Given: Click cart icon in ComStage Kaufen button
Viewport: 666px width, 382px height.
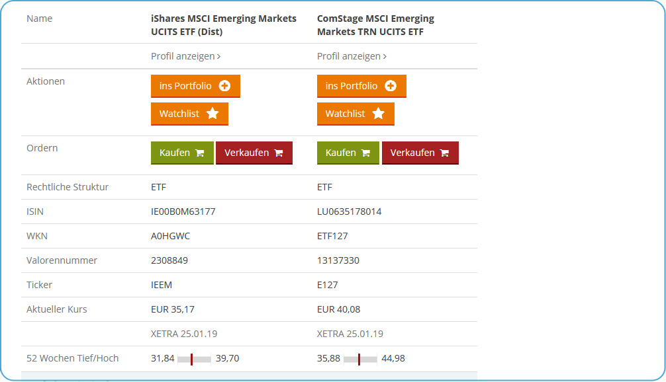Looking at the screenshot, I should tap(365, 153).
